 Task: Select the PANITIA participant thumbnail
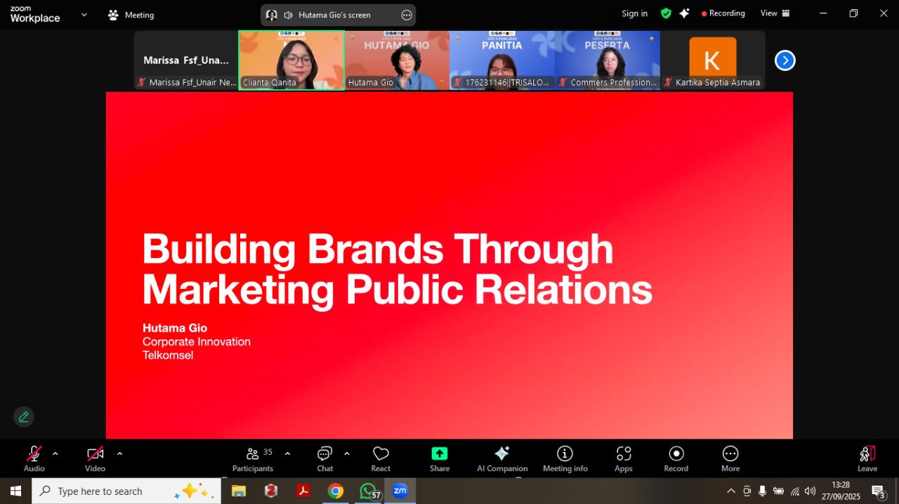click(x=502, y=60)
